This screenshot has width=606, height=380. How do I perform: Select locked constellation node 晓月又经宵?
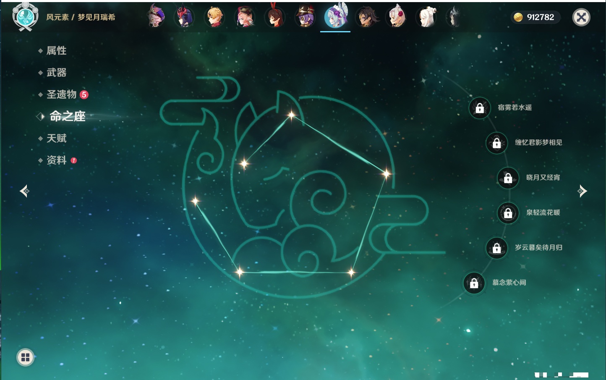point(508,178)
